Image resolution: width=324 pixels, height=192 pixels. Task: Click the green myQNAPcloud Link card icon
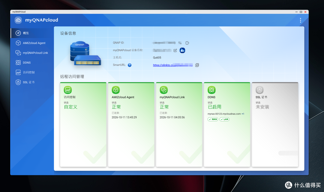tap(164, 90)
